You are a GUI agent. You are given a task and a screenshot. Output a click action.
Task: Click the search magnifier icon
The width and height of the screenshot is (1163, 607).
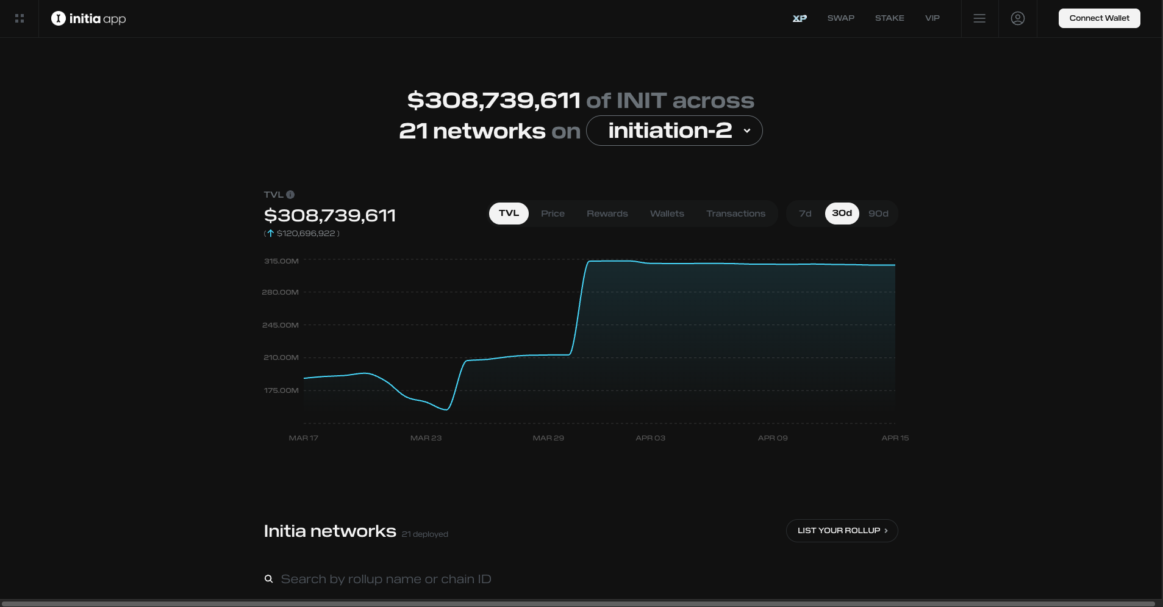pos(268,579)
